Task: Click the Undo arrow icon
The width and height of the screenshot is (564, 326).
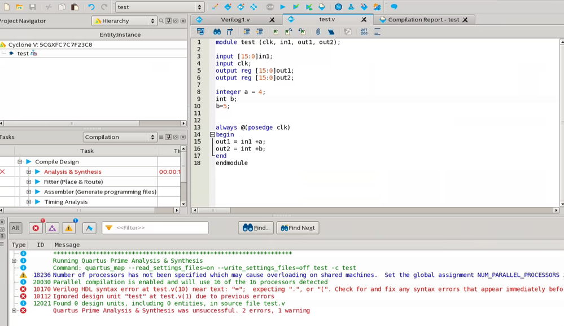Action: coord(91,7)
